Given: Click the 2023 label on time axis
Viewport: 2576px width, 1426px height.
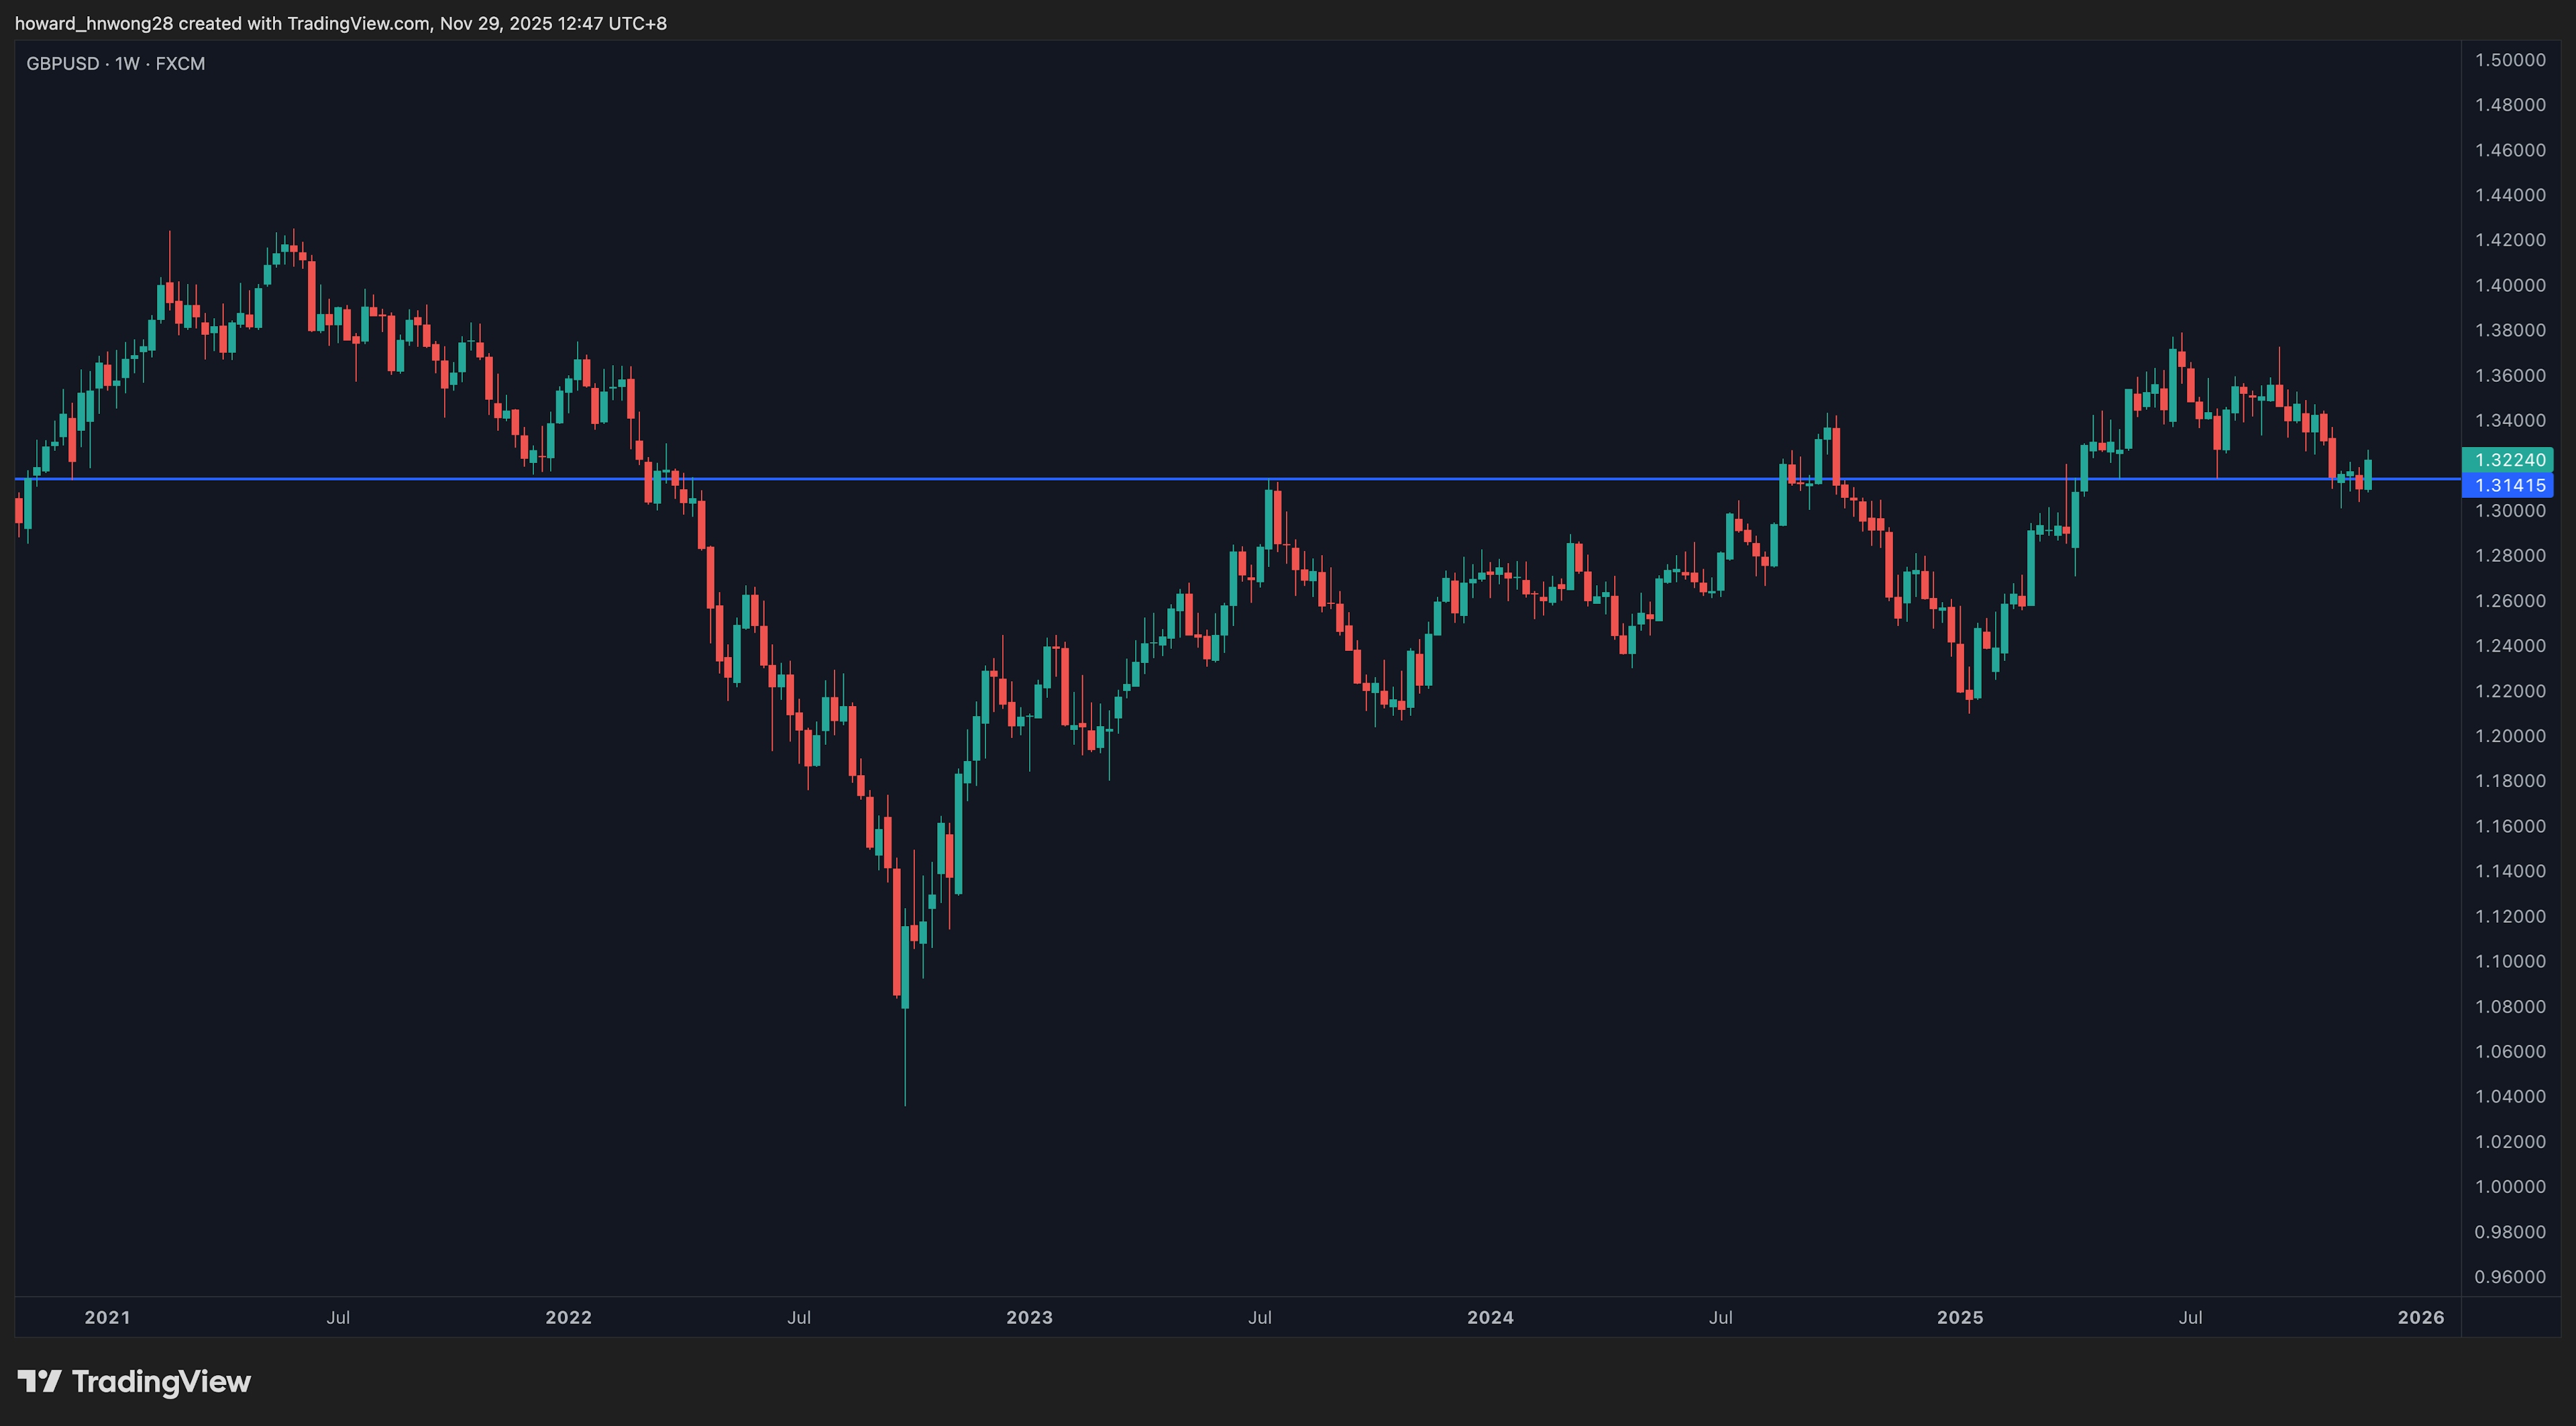Looking at the screenshot, I should [1029, 1317].
